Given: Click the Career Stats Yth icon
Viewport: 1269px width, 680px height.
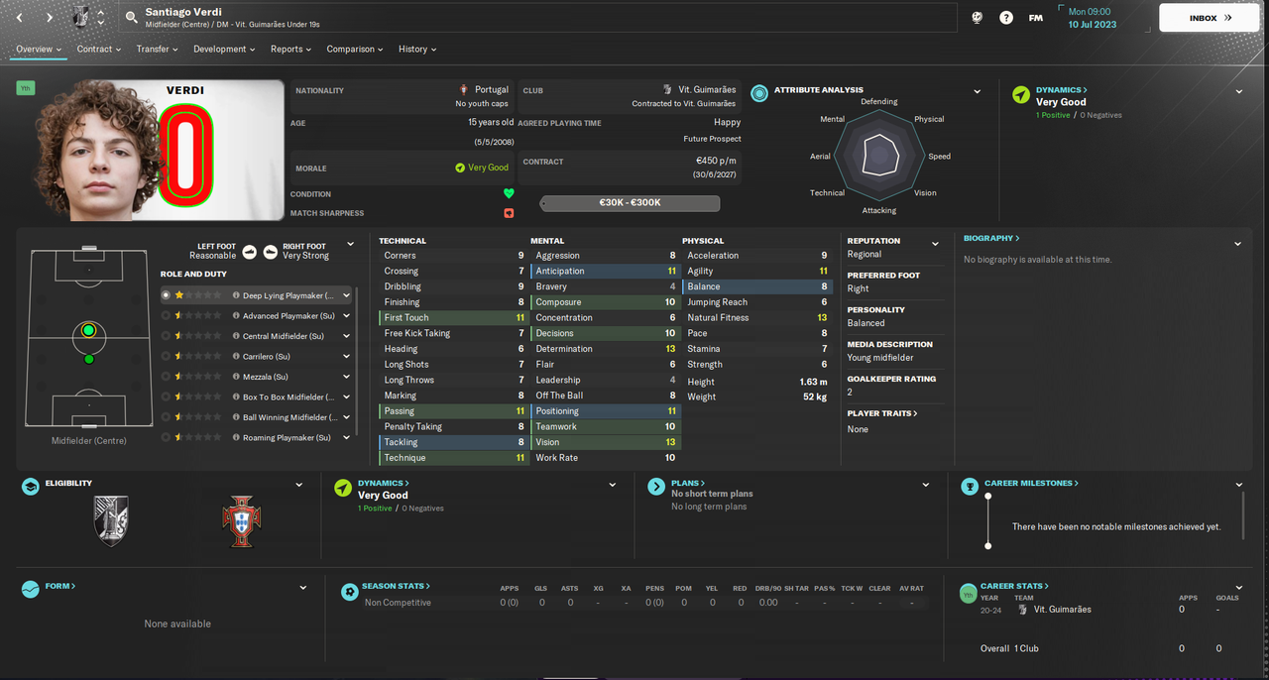Looking at the screenshot, I should point(969,594).
